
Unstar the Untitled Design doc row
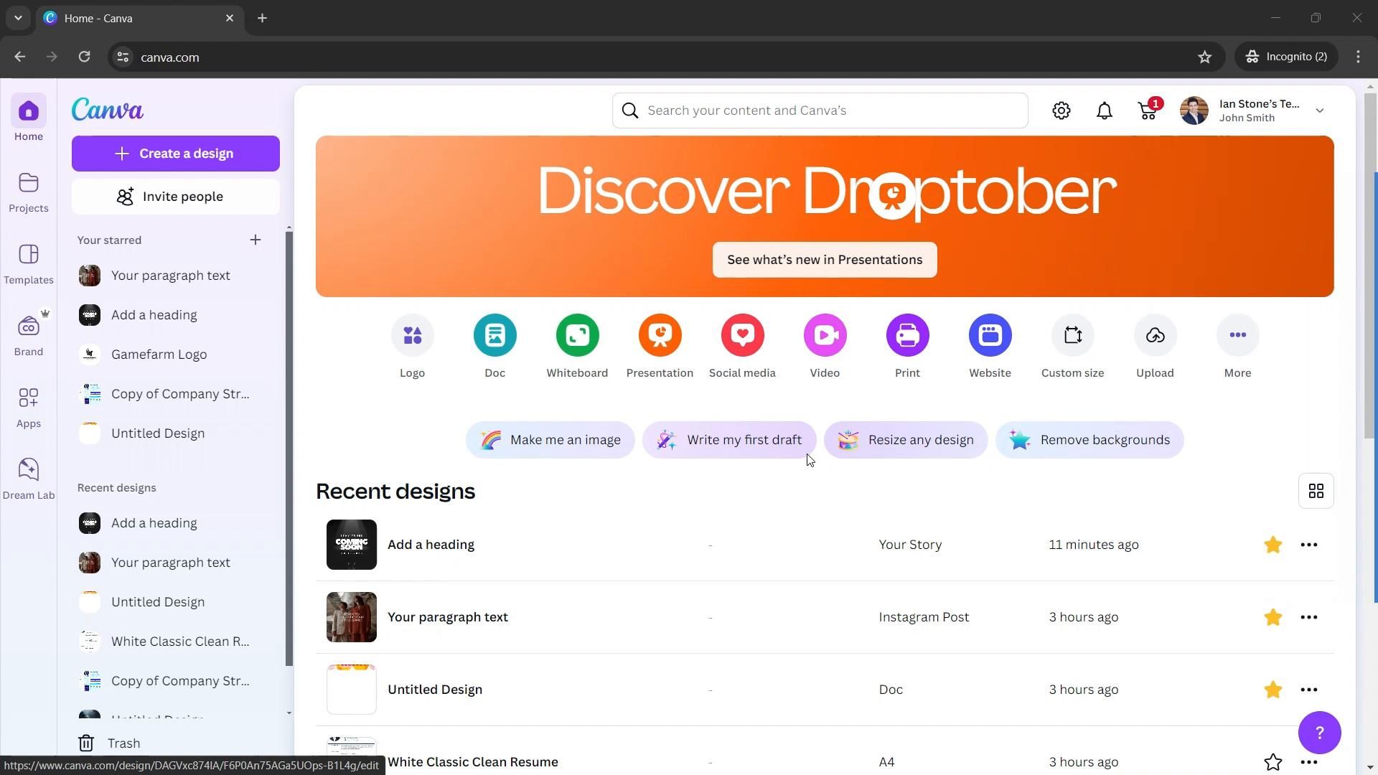point(1272,690)
